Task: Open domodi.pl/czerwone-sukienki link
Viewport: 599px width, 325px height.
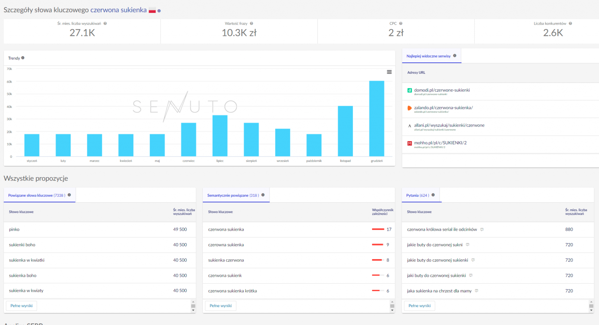Action: (x=442, y=90)
